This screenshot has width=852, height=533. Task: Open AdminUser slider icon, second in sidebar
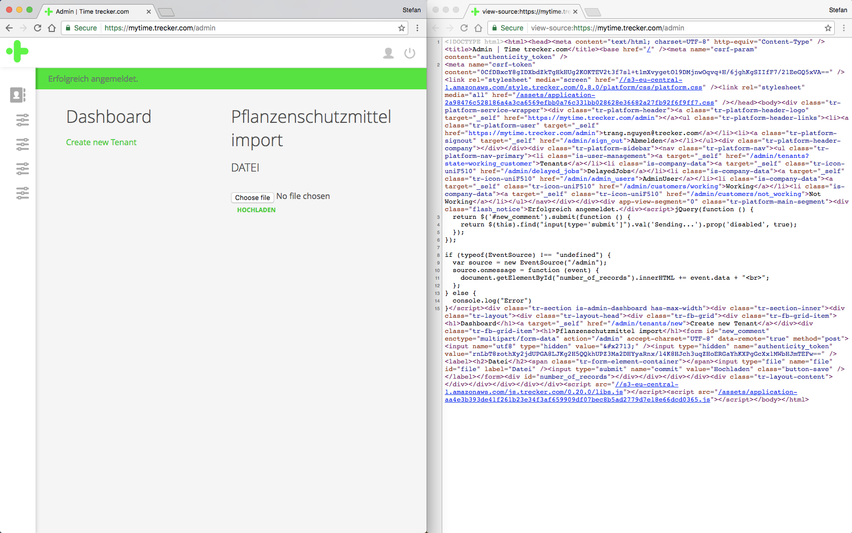[x=22, y=144]
